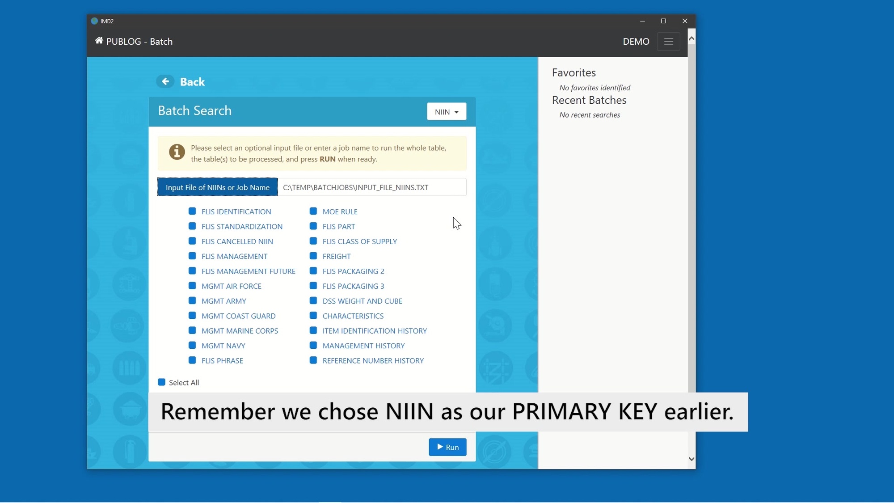Viewport: 894px width, 503px height.
Task: Click the info icon in notice
Action: coord(177,152)
